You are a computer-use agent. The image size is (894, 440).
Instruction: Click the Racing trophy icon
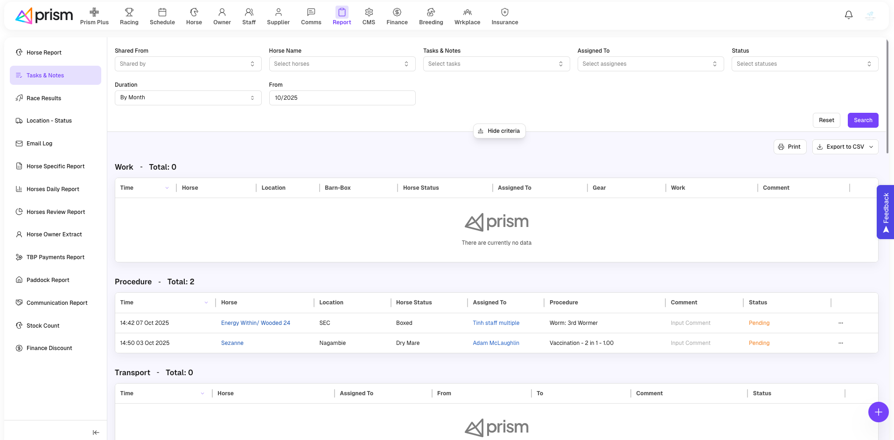coord(129,13)
